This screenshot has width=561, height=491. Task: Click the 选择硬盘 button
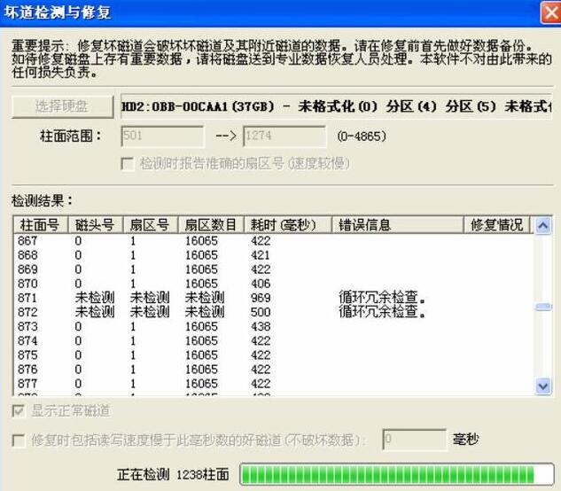(63, 106)
